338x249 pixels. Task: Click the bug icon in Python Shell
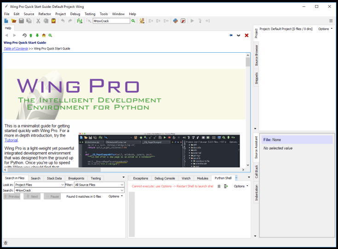coord(219,186)
